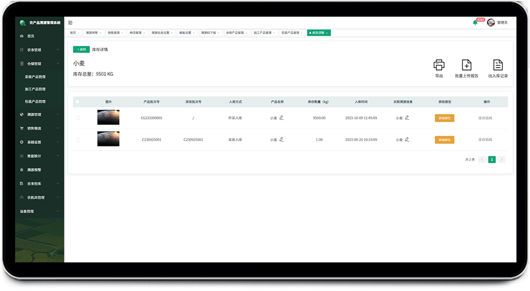Screen dimensions: 530x291
Task: Expand the 基础设置 sidebar chevron
Action: pyautogui.click(x=58, y=142)
